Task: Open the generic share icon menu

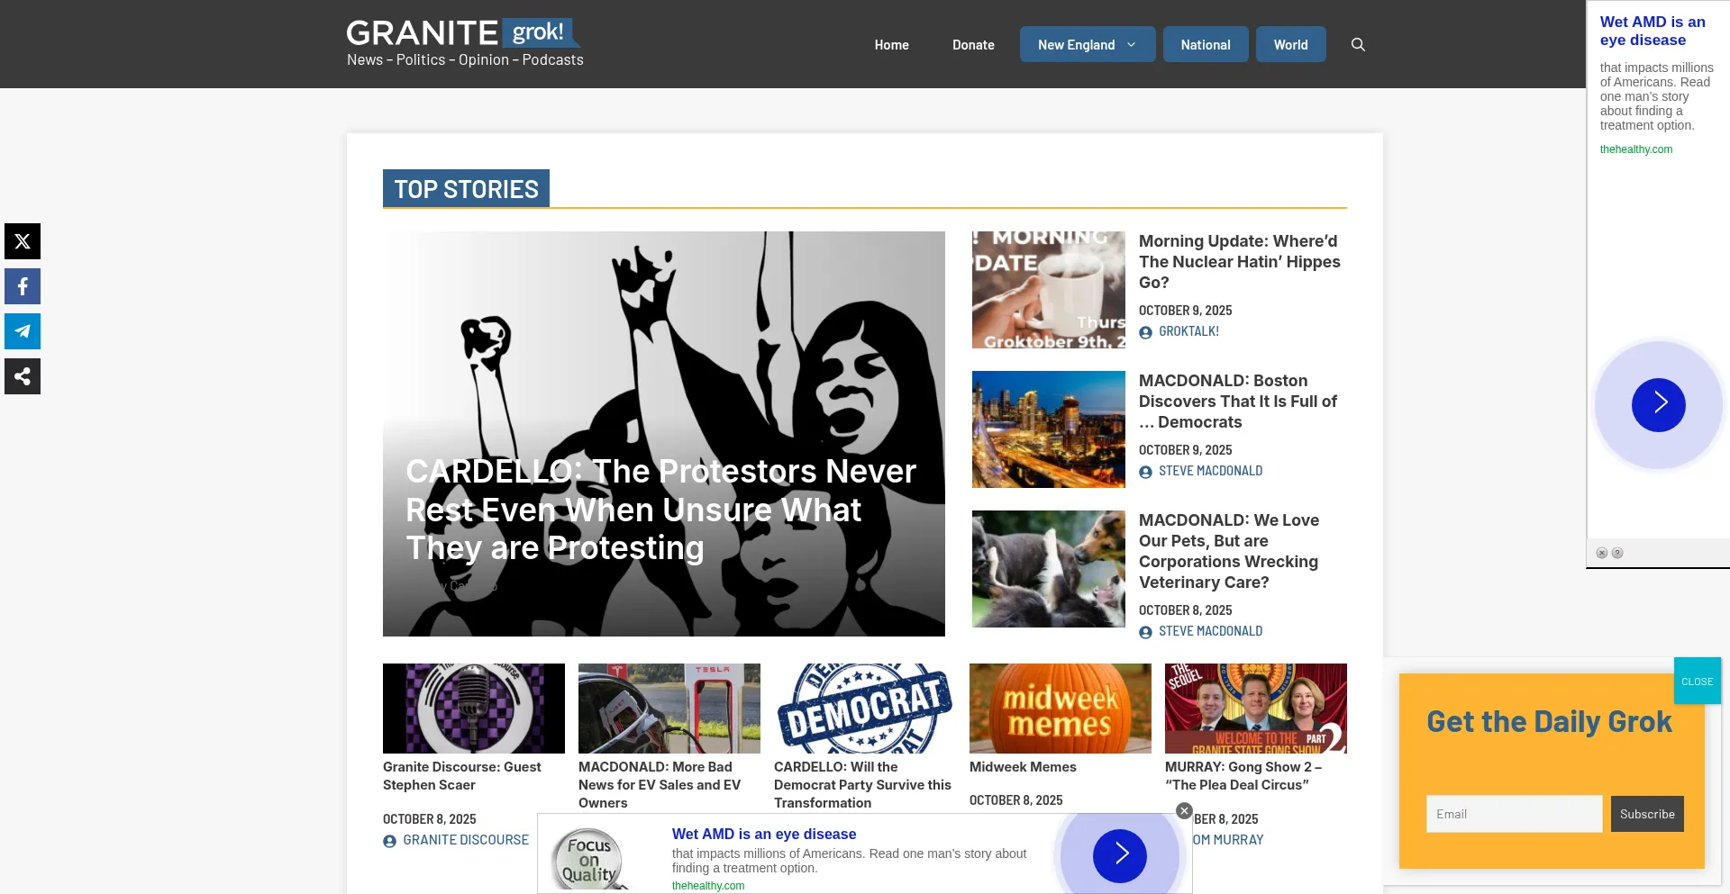Action: click(x=23, y=376)
